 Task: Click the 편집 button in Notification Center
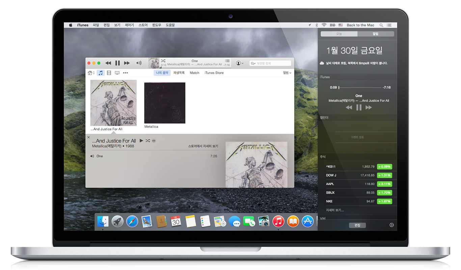coord(357,225)
